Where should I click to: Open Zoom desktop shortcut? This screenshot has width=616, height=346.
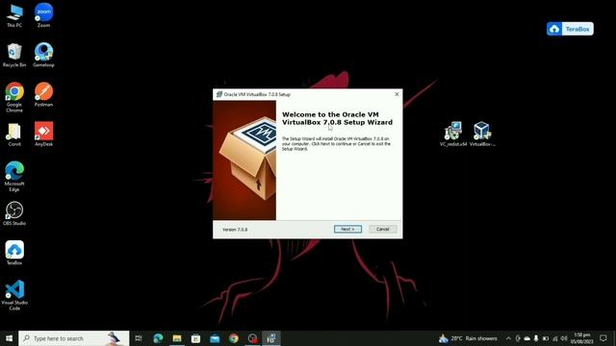(43, 15)
